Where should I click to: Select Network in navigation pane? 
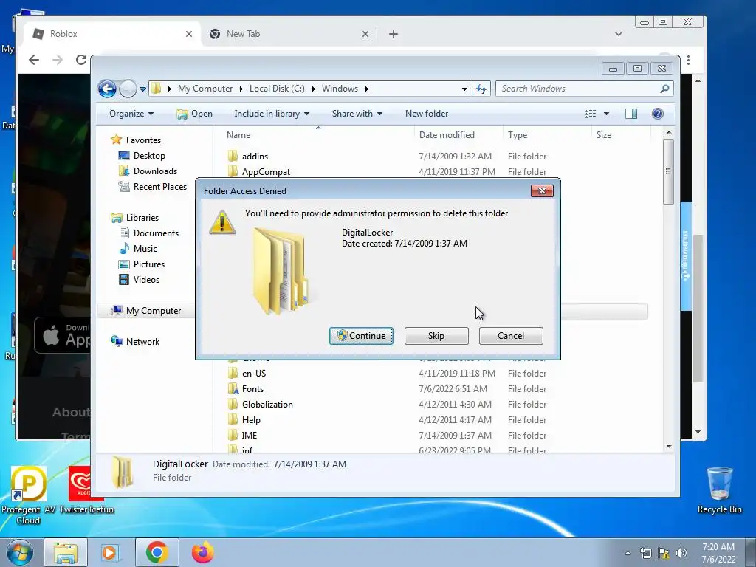point(142,342)
